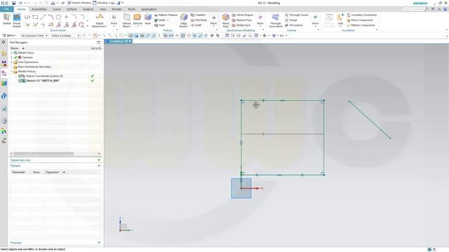Click the Unite button
The image size is (449, 252).
click(x=161, y=20)
